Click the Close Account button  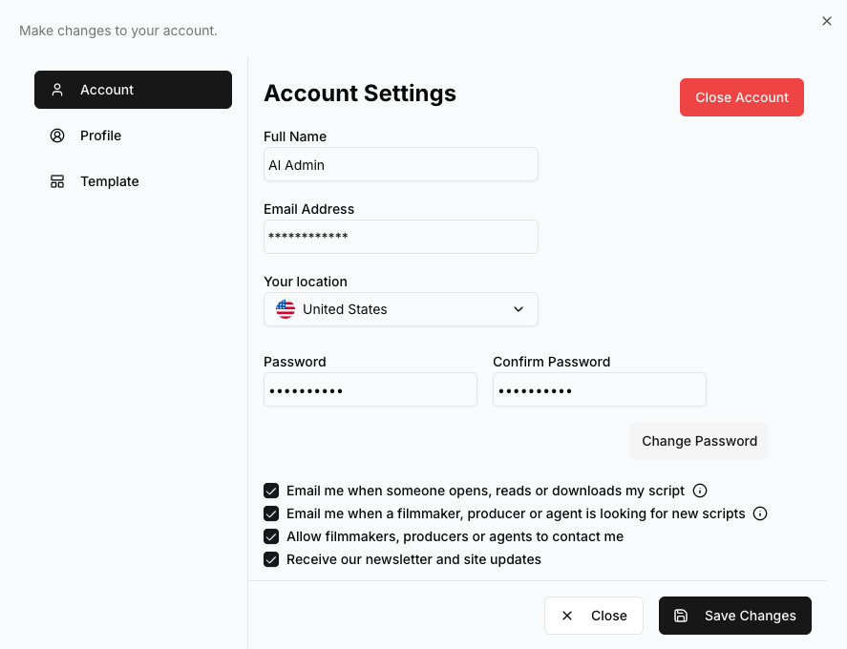[x=742, y=96]
